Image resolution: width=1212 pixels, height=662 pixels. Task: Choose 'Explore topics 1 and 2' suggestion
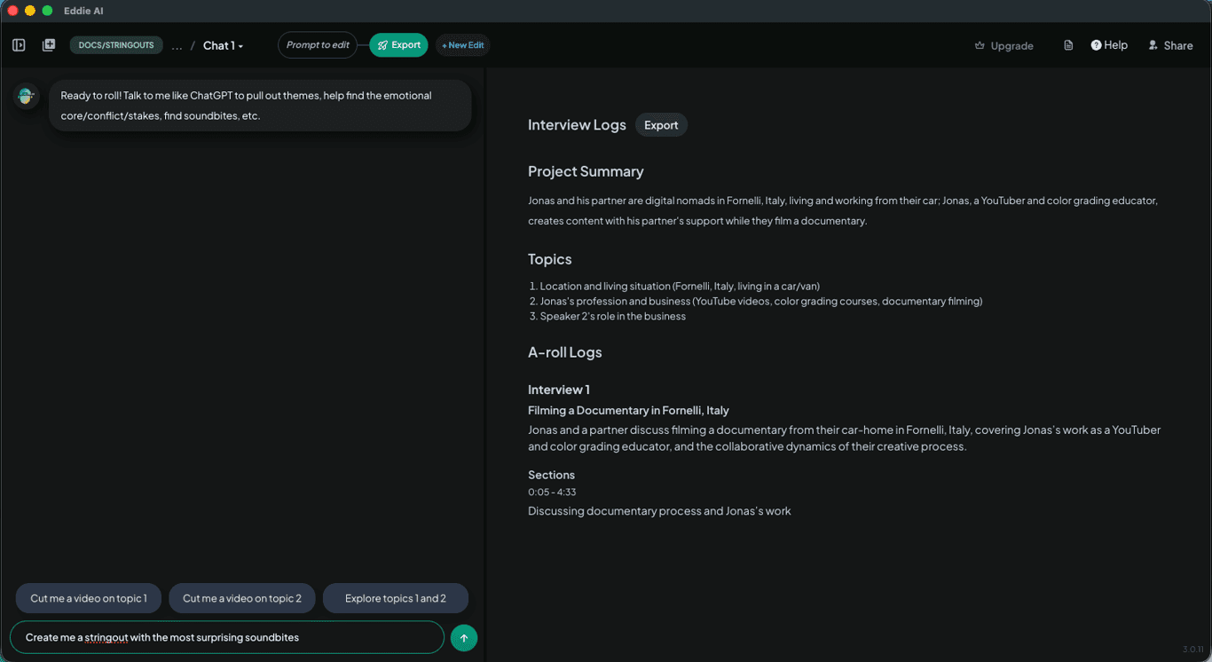[396, 598]
